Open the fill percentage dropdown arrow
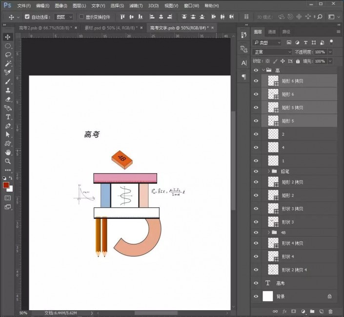This screenshot has height=317, width=344. click(x=330, y=61)
